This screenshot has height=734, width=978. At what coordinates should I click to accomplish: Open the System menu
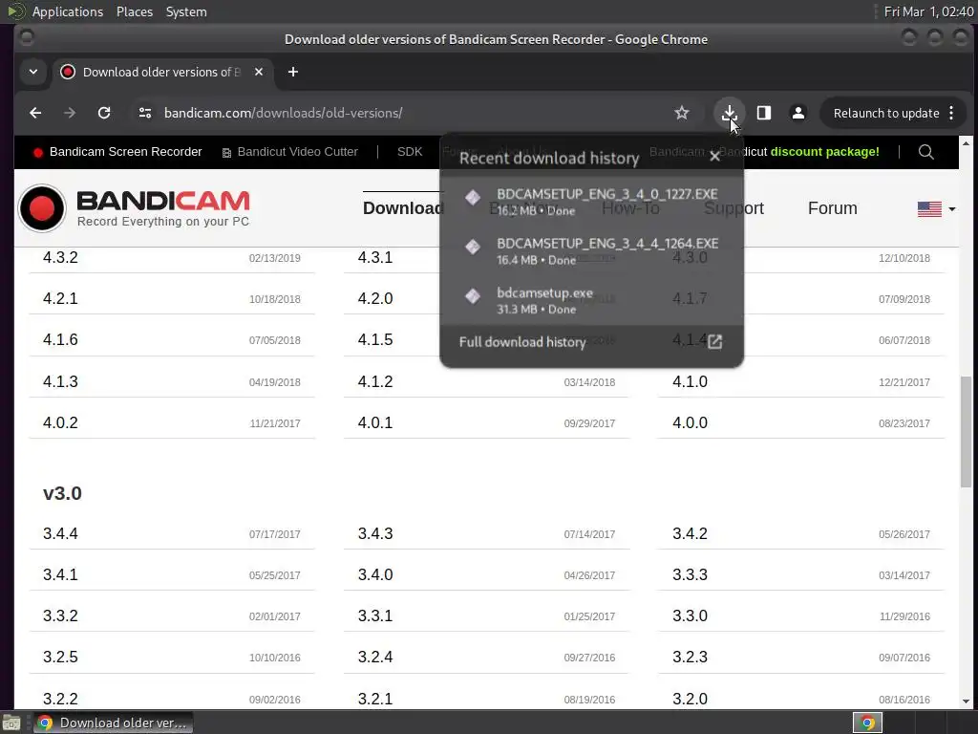click(x=186, y=11)
